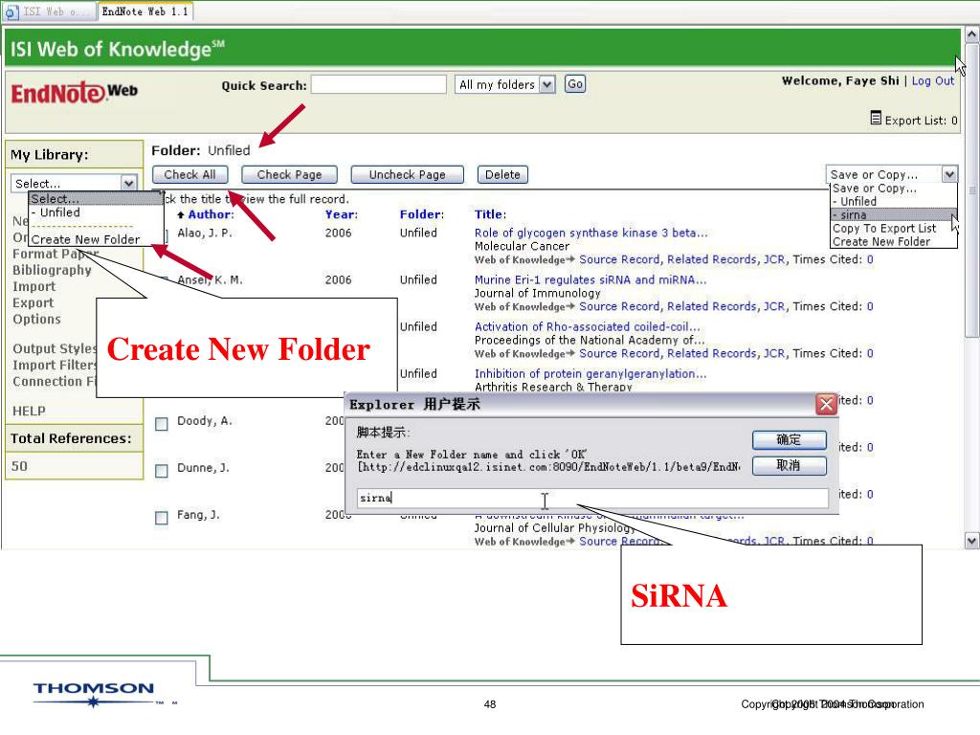Viewport: 980px width, 735px height.
Task: Open Times Cited count for Molecular Cancer article
Action: click(x=870, y=259)
